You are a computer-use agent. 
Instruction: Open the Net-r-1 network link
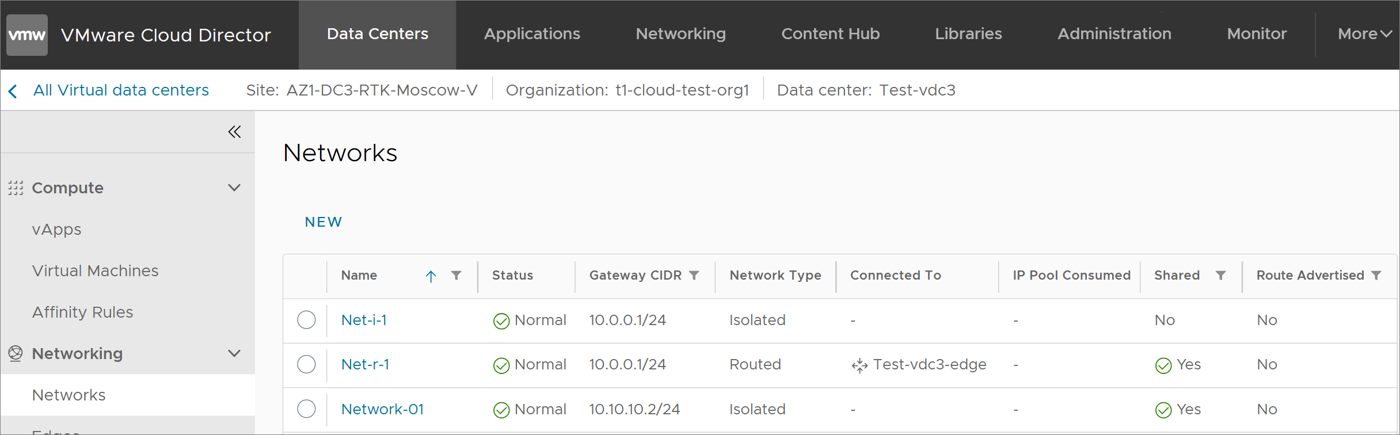click(365, 364)
